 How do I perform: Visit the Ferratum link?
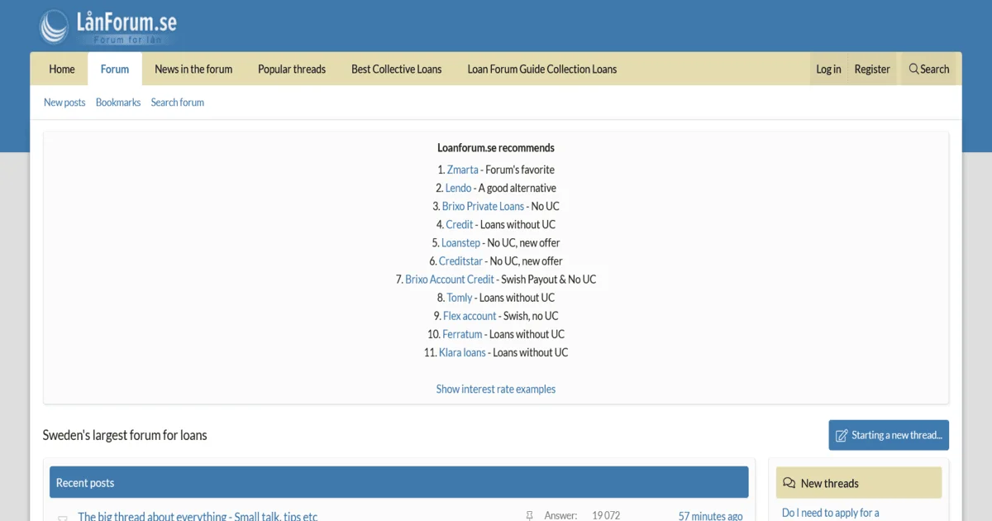[462, 334]
